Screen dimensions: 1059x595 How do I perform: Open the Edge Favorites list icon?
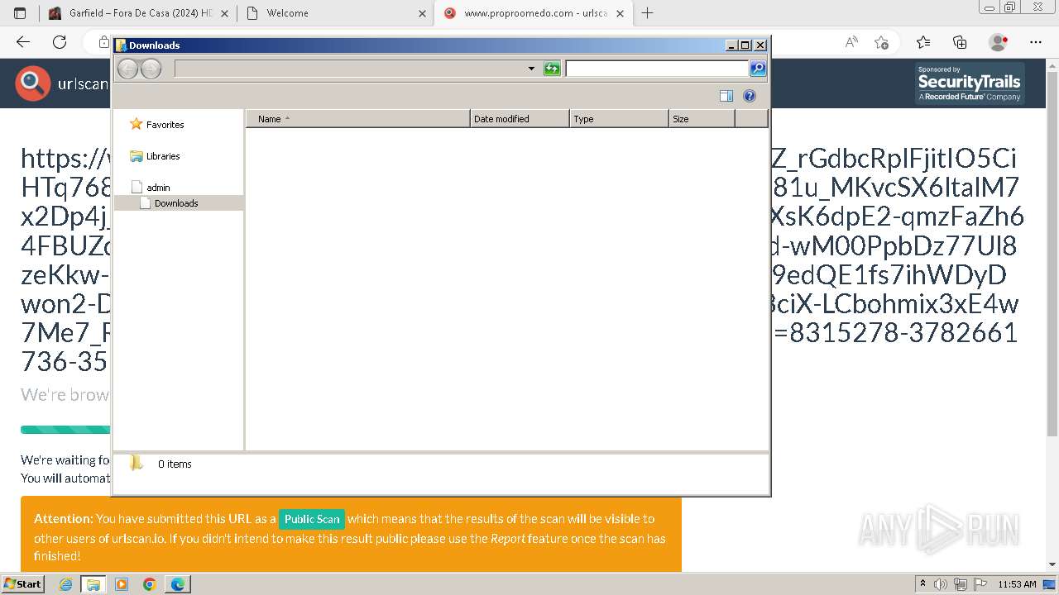[x=923, y=42]
